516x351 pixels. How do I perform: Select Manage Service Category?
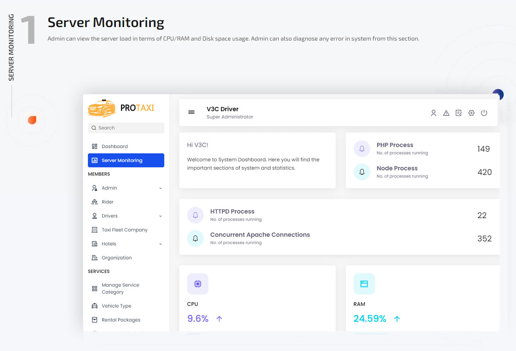tap(120, 288)
